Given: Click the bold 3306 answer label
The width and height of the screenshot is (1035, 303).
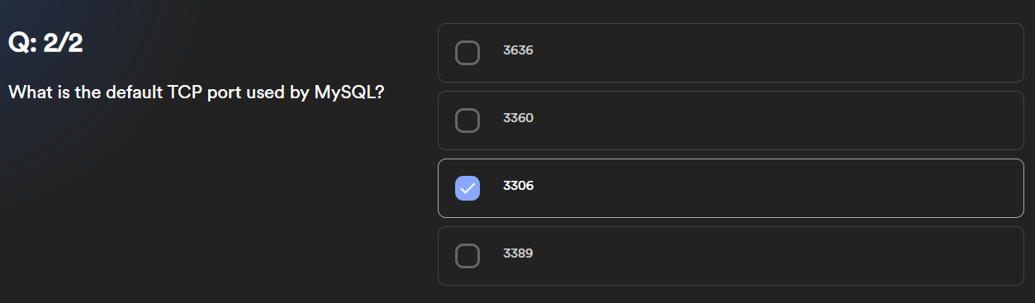Looking at the screenshot, I should coord(518,186).
